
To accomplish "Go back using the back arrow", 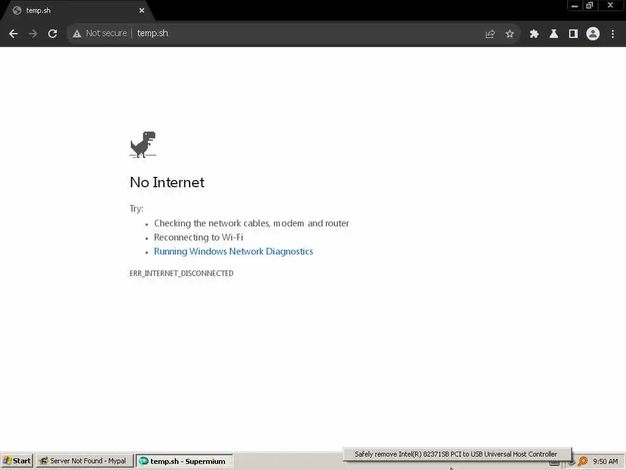I will (13, 34).
